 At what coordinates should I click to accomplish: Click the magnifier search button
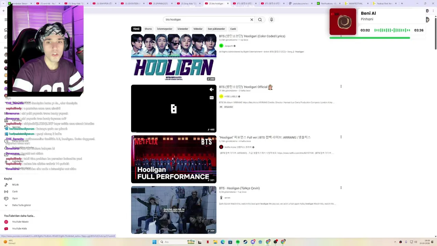pyautogui.click(x=260, y=19)
